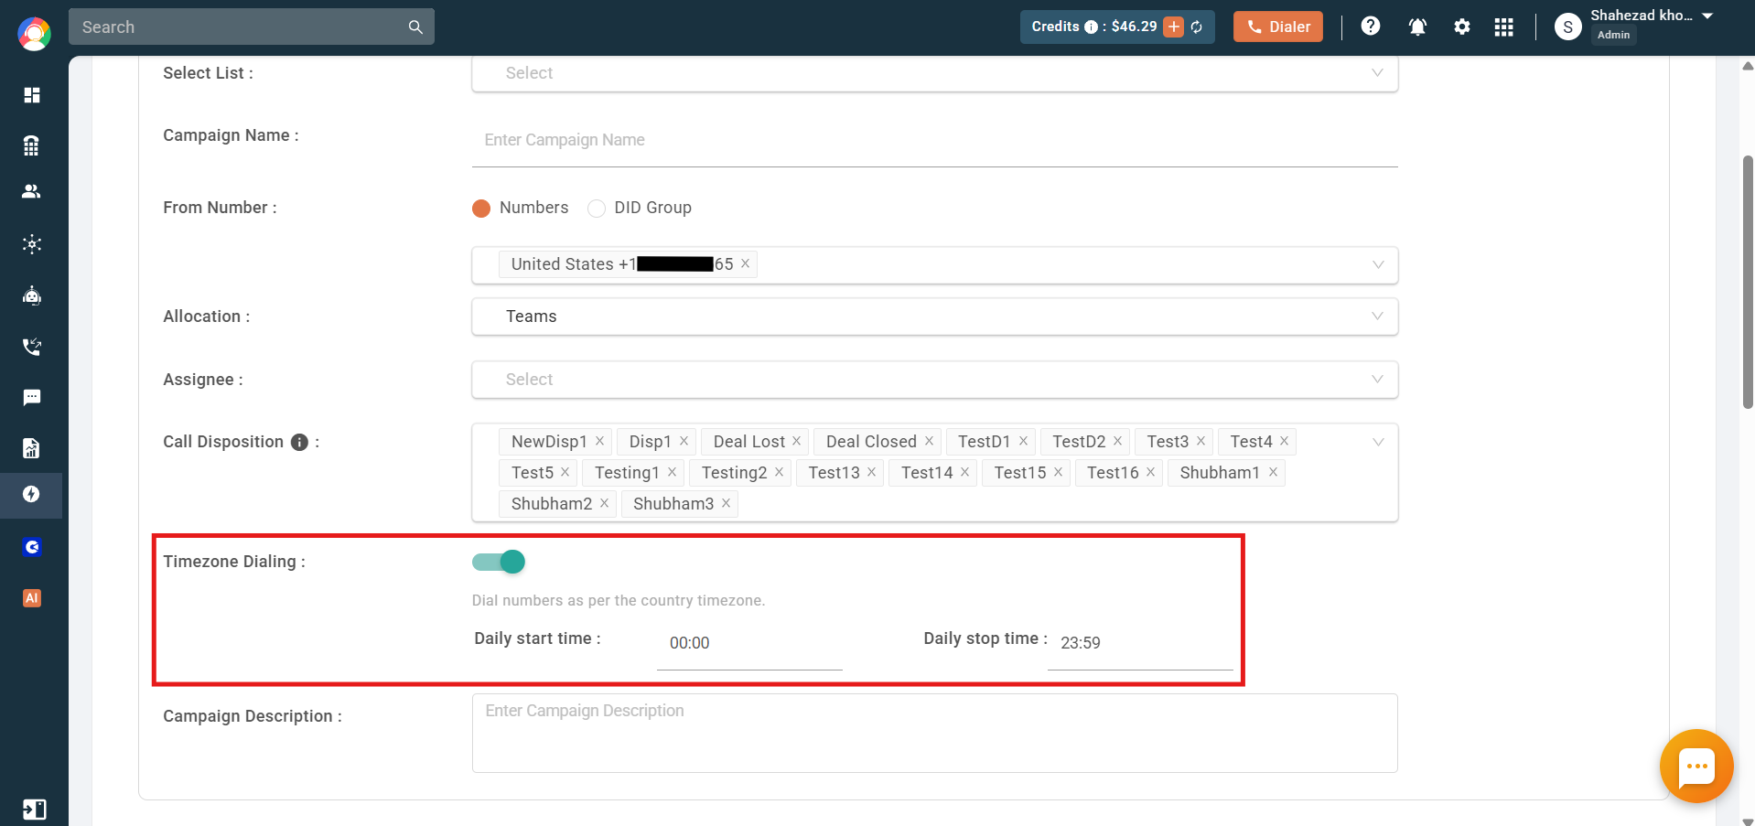This screenshot has height=826, width=1755.
Task: Open the settings gear in header
Action: [1462, 27]
